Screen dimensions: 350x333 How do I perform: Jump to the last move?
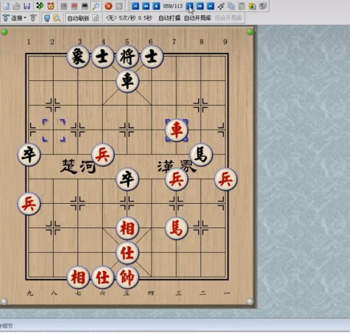(211, 6)
